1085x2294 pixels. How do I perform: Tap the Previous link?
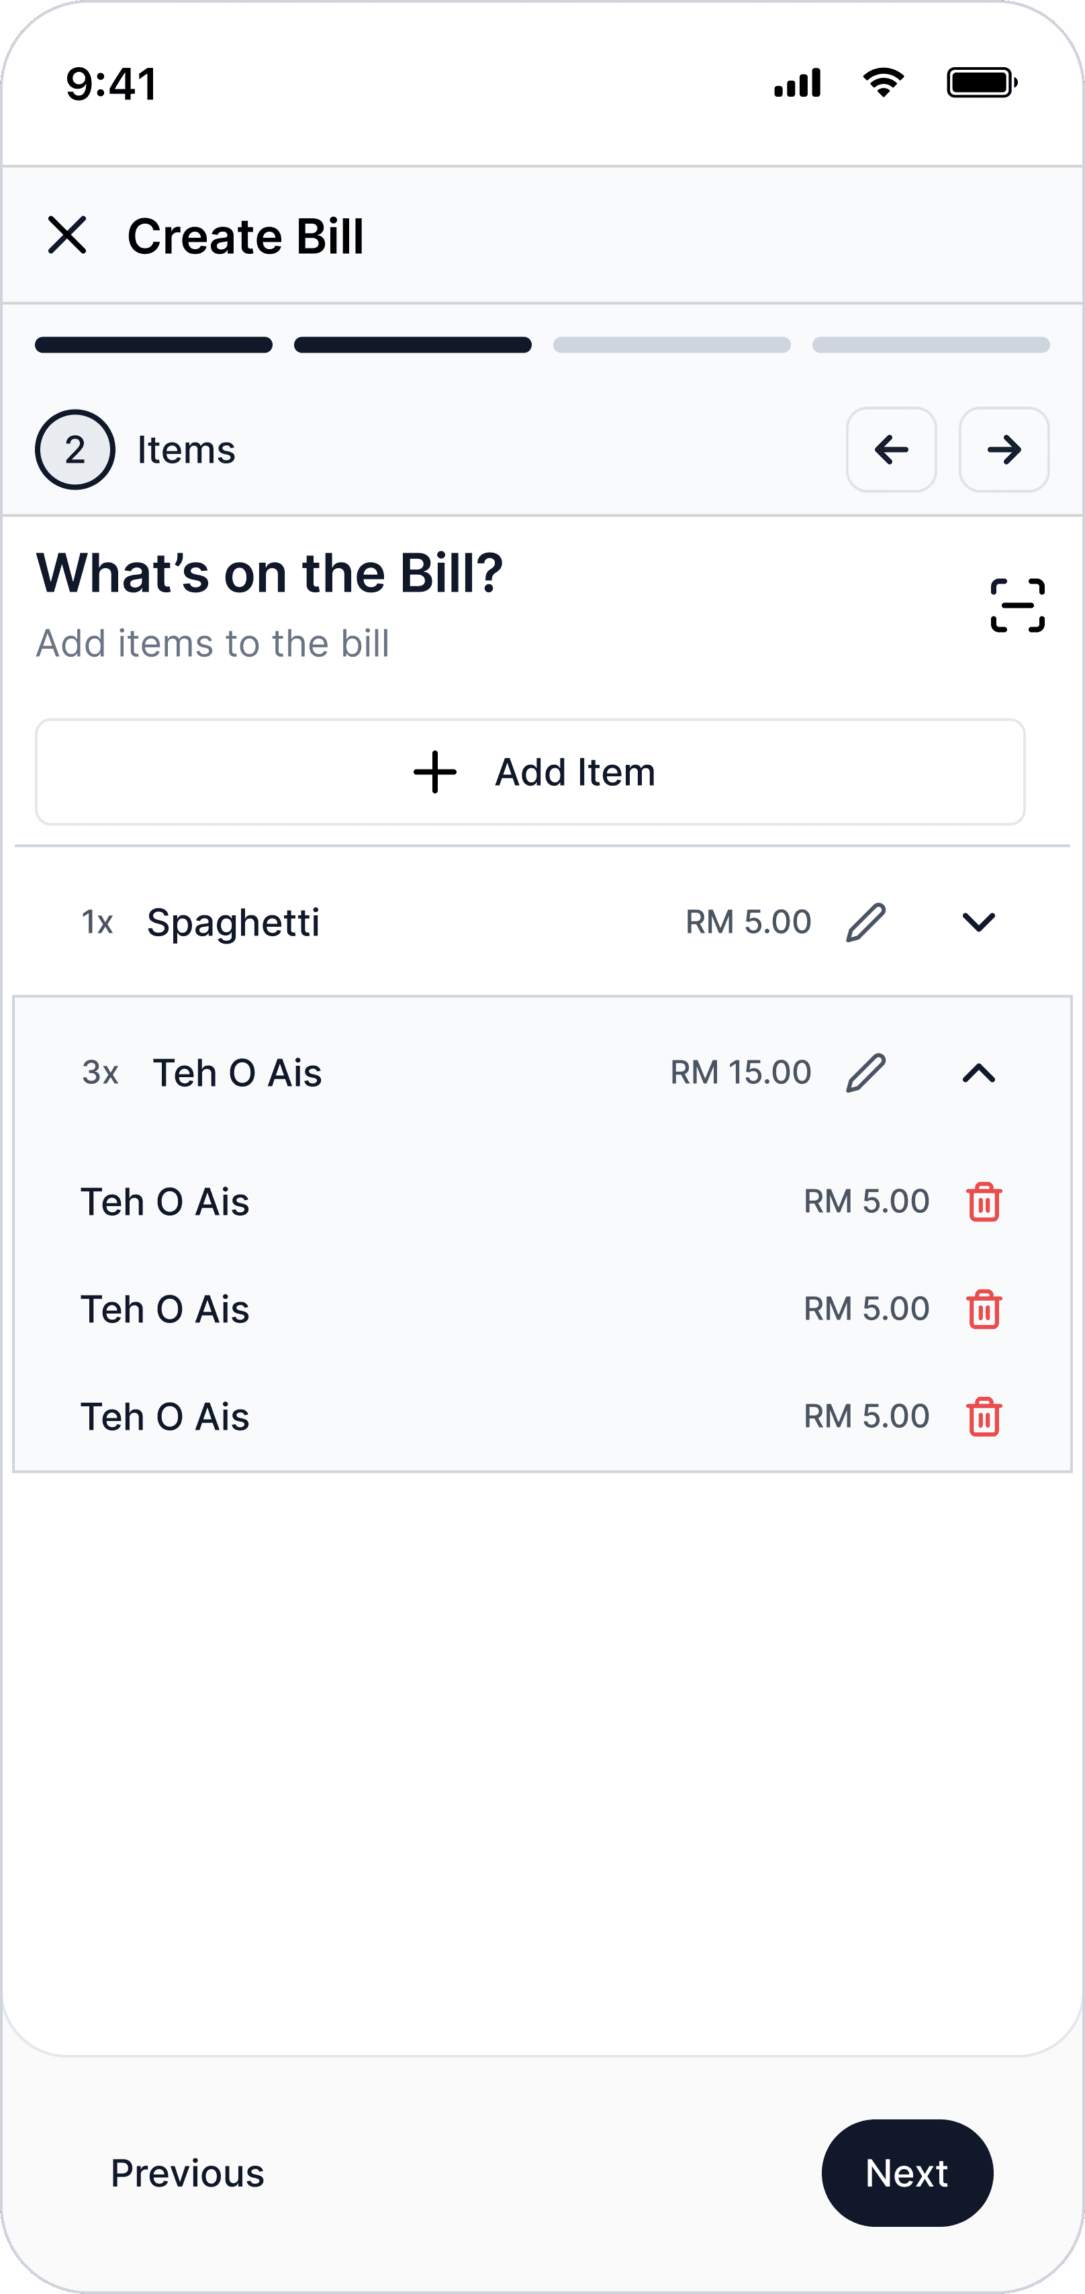(187, 2173)
